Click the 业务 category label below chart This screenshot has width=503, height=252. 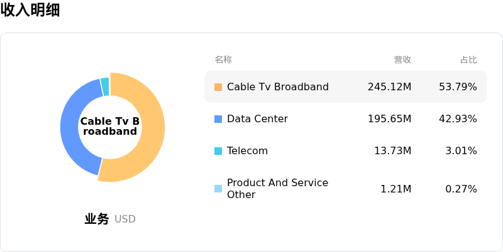click(x=97, y=219)
